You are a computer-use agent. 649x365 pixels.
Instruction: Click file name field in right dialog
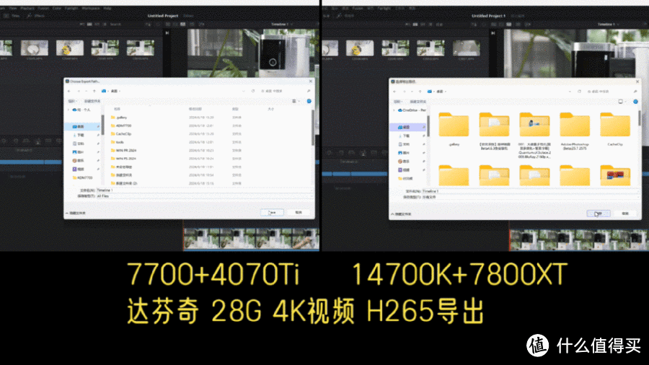[531, 191]
